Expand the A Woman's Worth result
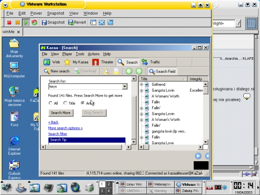 pyautogui.click(x=141, y=120)
